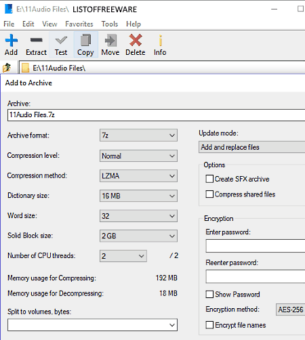This screenshot has width=305, height=340.
Task: Open the Favorites menu
Action: 79,24
